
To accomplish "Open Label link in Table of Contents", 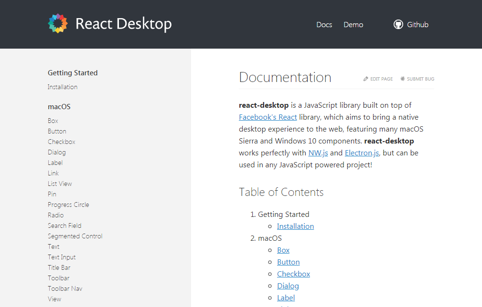I will [x=286, y=298].
